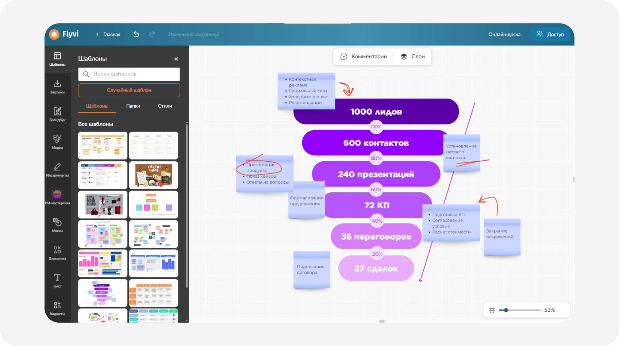Open the Инструменты sidebar section
The width and height of the screenshot is (619, 346).
point(57,170)
